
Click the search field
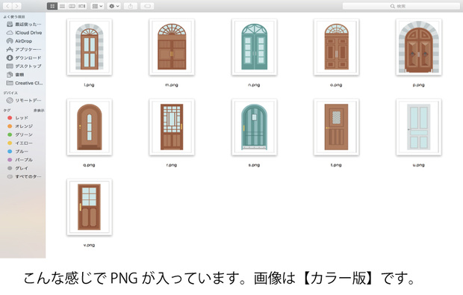tap(401, 6)
